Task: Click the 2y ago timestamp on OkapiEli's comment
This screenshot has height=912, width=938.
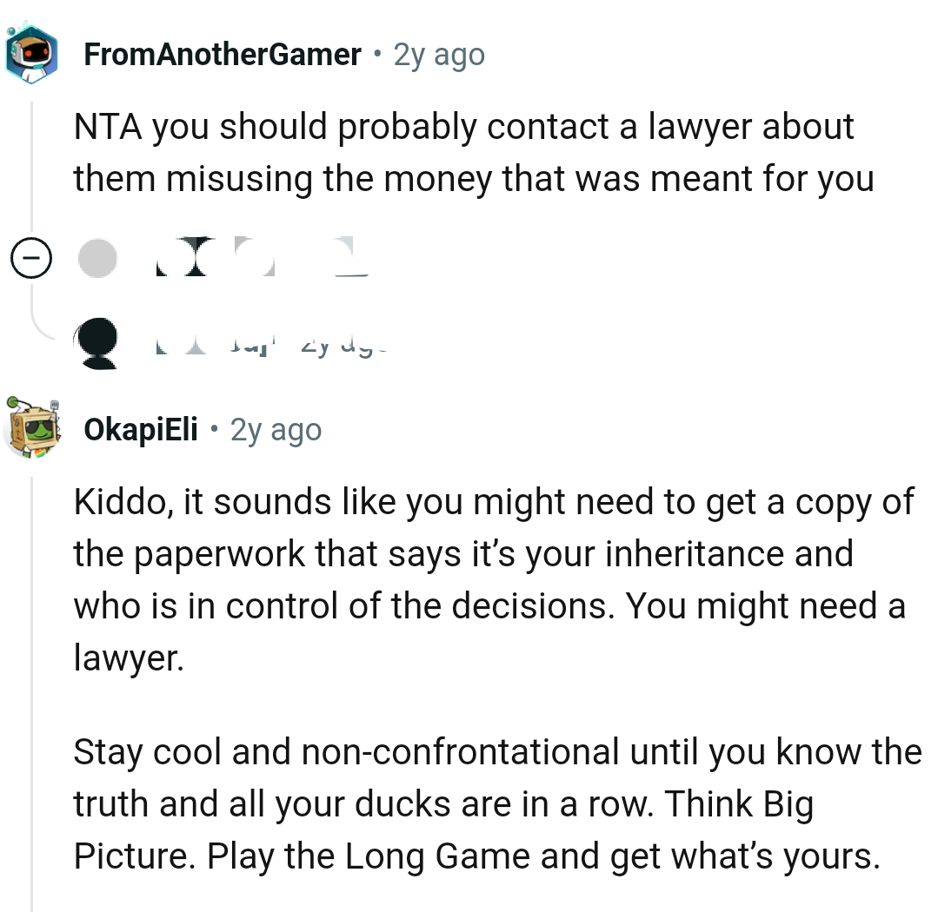Action: [x=273, y=428]
